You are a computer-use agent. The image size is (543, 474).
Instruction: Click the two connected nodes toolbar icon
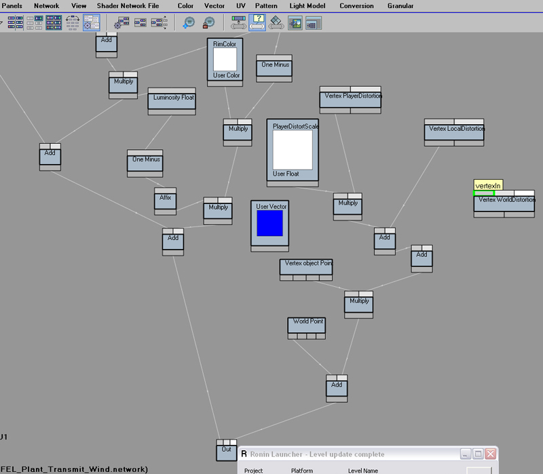[x=141, y=23]
